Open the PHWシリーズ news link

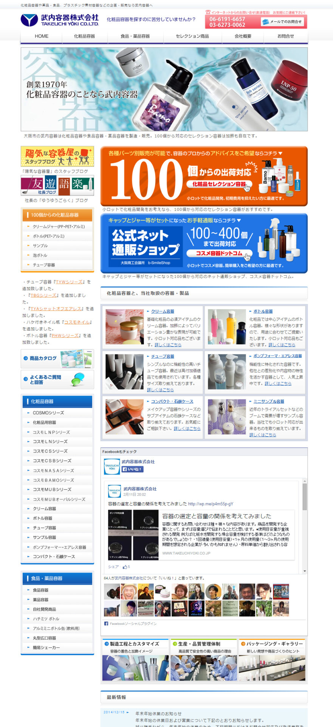(x=64, y=336)
